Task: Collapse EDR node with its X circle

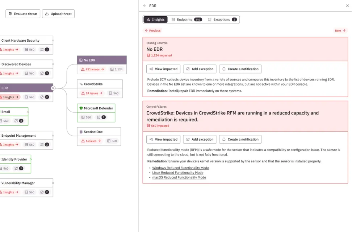Action: click(53, 88)
